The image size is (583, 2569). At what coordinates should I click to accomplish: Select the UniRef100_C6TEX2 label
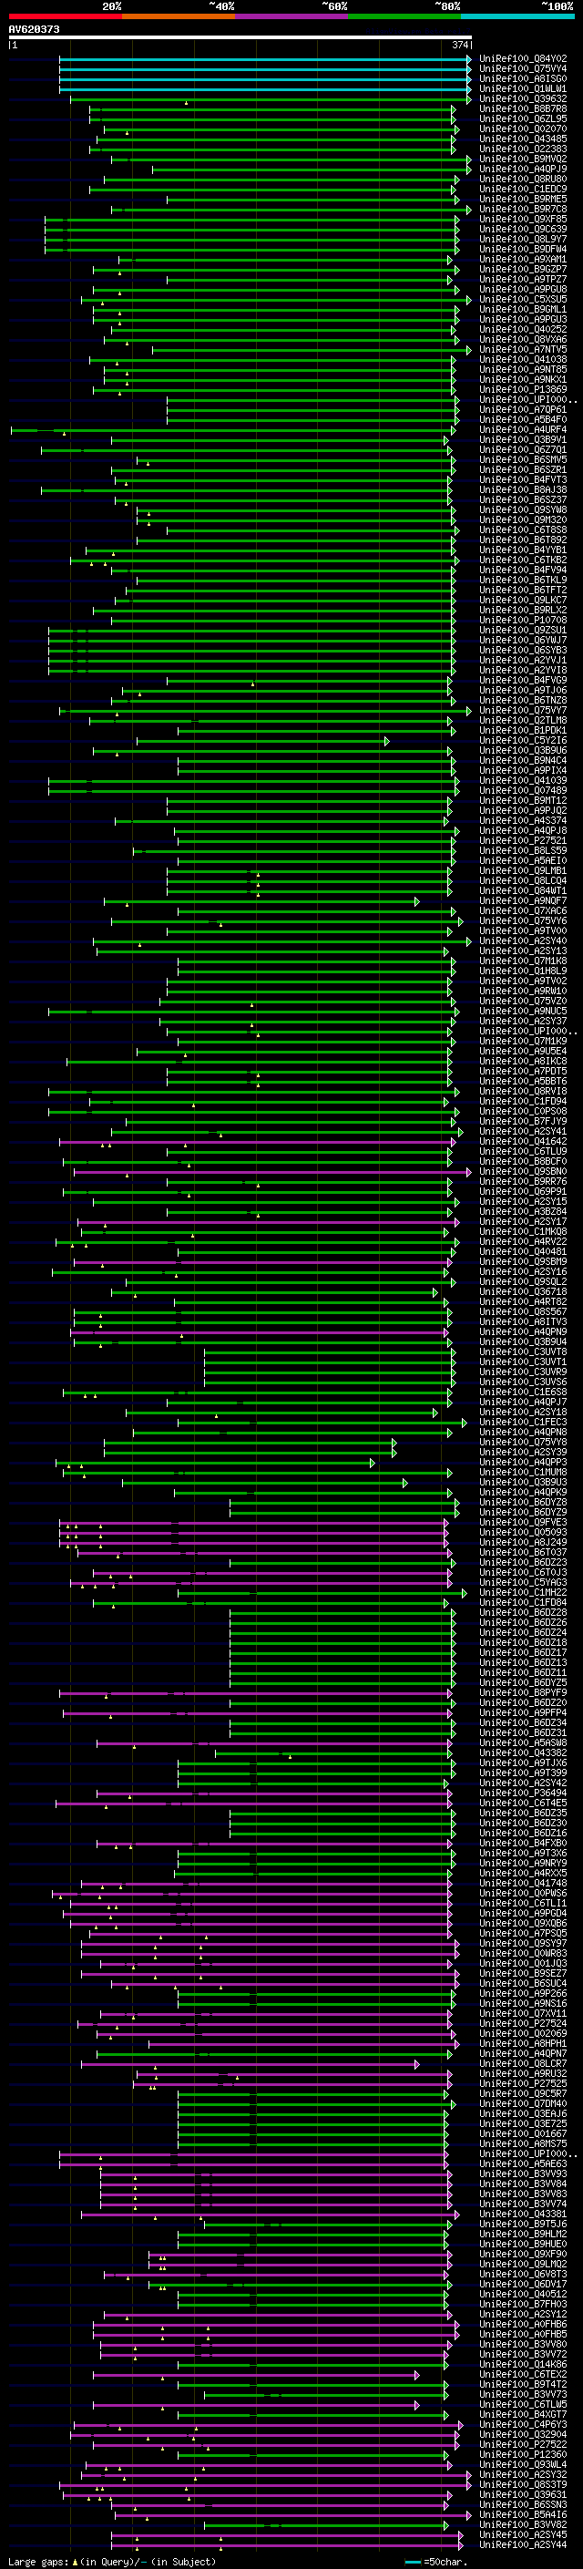[x=523, y=2376]
